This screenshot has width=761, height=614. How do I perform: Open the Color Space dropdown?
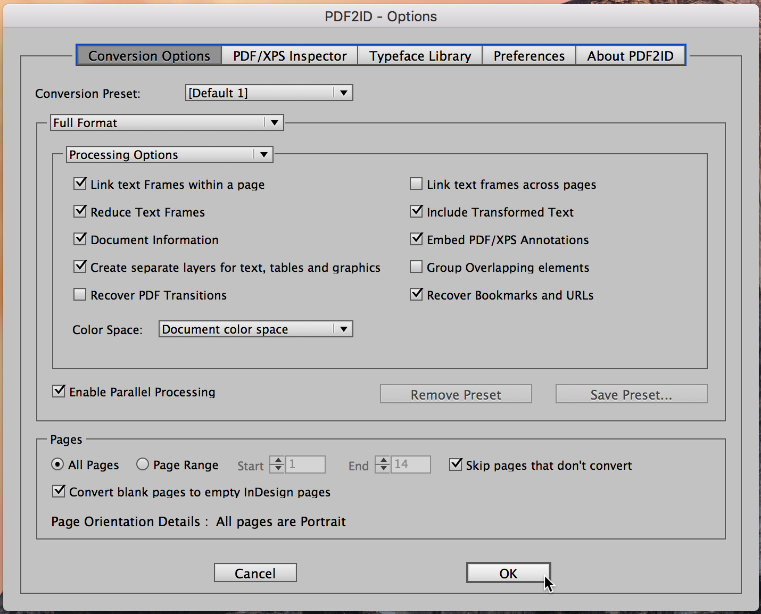click(x=256, y=329)
